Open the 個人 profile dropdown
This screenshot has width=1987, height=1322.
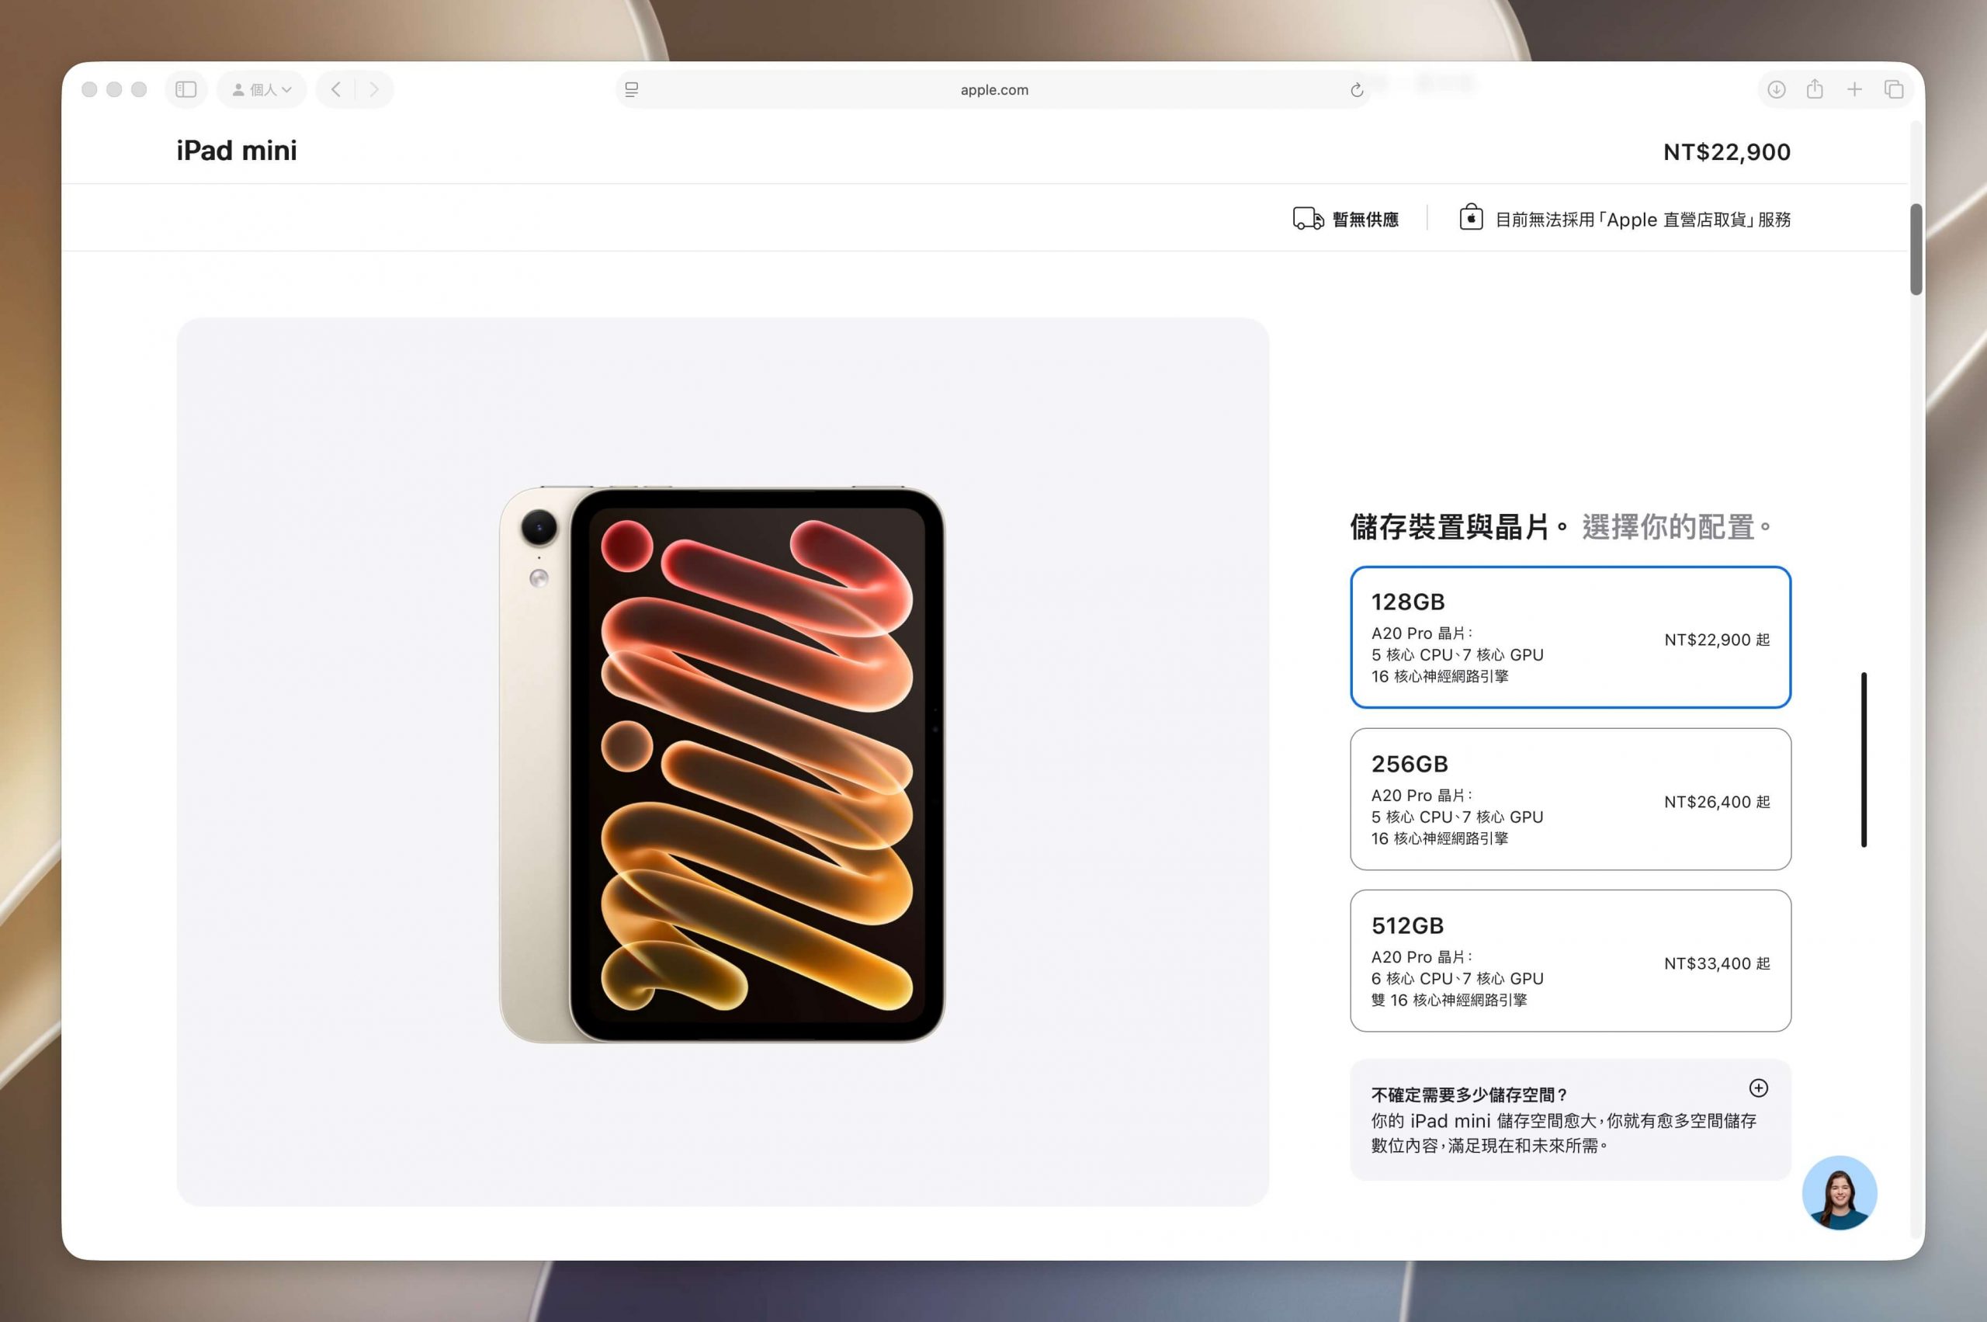pyautogui.click(x=262, y=89)
